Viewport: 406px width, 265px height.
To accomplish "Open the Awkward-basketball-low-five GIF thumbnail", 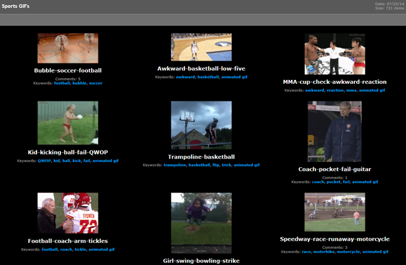I will [x=201, y=47].
